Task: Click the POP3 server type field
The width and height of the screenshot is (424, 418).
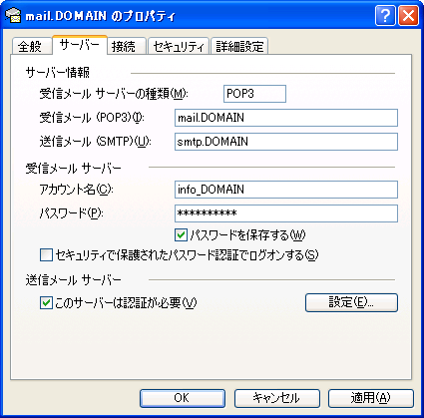Action: click(254, 94)
